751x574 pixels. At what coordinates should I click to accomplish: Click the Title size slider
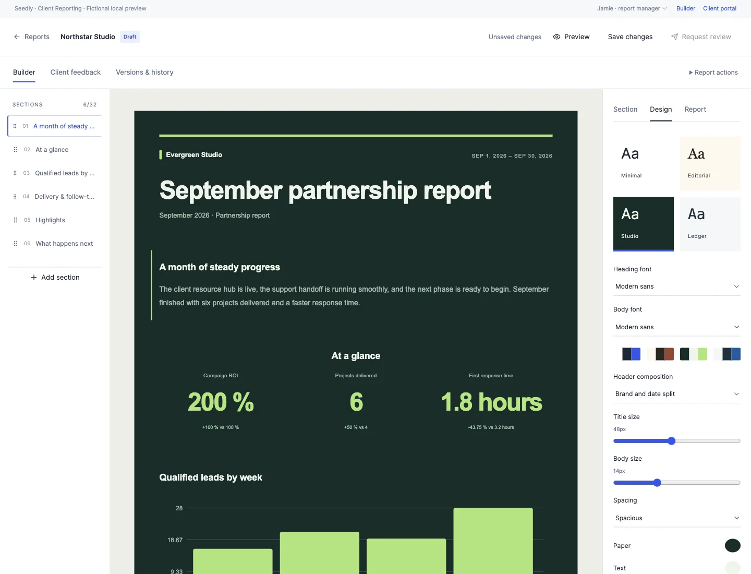click(x=677, y=441)
